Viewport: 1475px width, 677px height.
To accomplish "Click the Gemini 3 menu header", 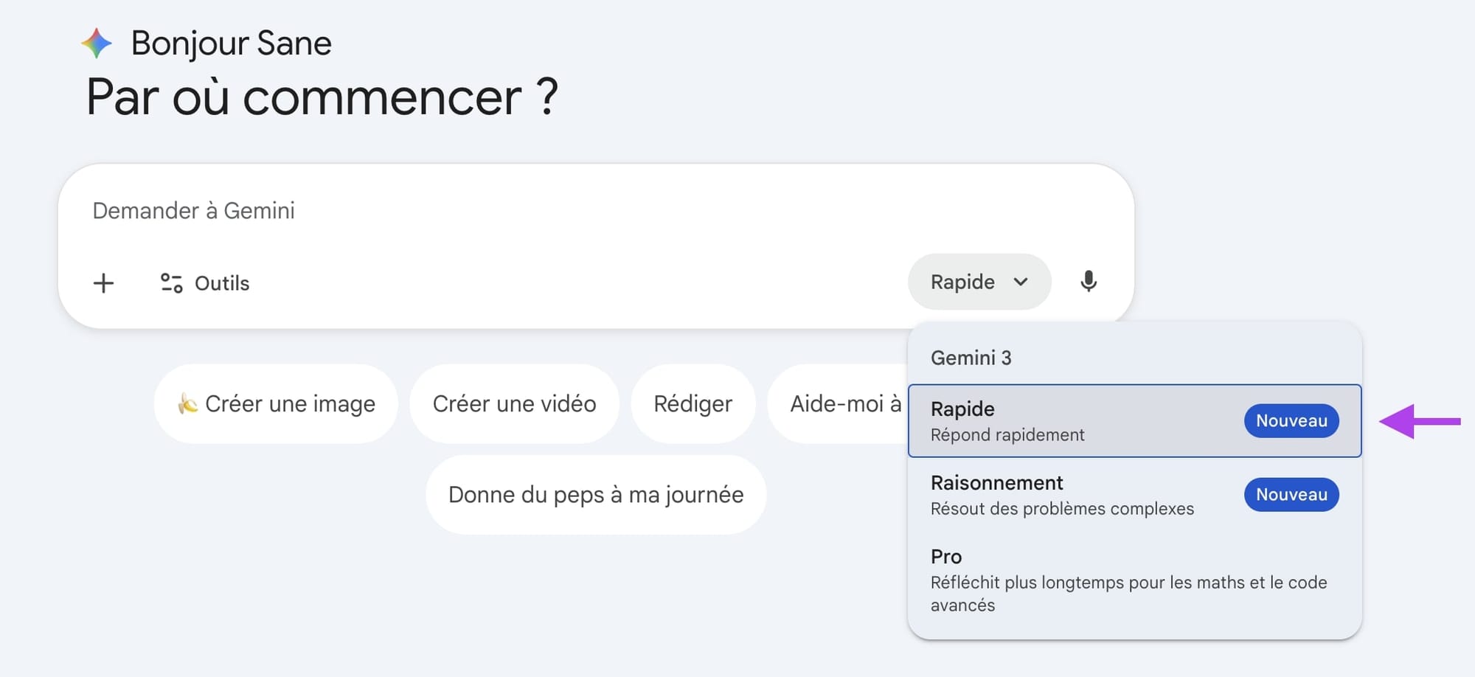I will 971,358.
